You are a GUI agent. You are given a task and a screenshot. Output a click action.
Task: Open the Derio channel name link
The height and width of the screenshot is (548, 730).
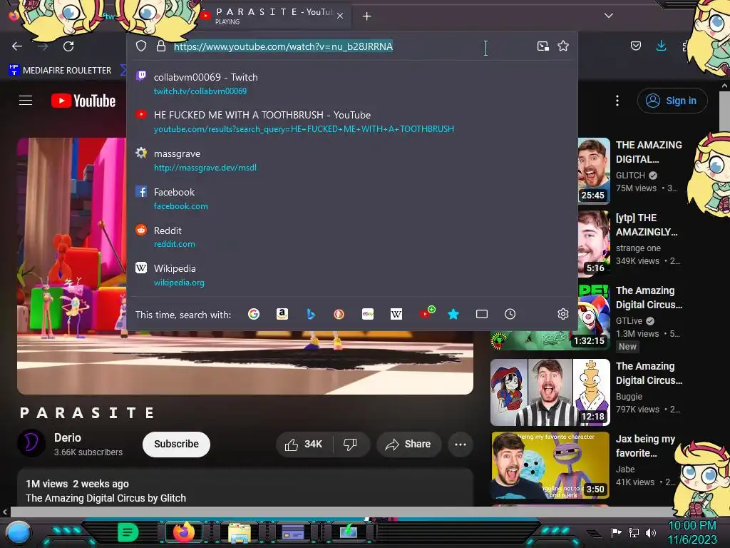(x=68, y=437)
